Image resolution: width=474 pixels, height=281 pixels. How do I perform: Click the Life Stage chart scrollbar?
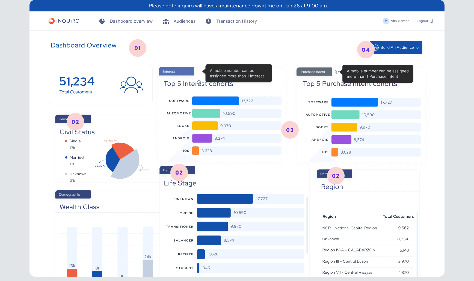(x=307, y=225)
